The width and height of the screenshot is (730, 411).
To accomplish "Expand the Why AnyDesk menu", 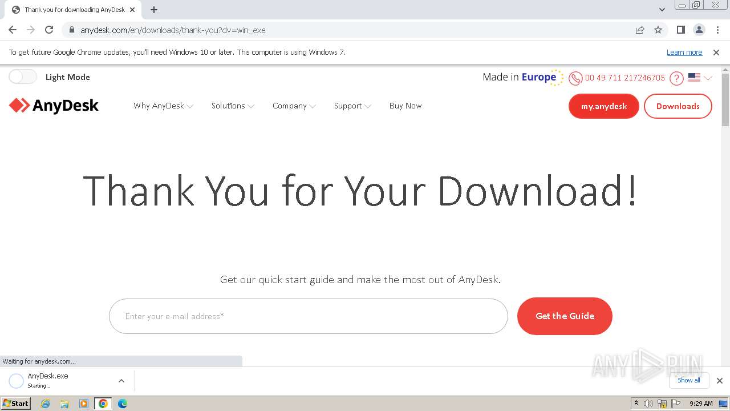I will tap(163, 106).
